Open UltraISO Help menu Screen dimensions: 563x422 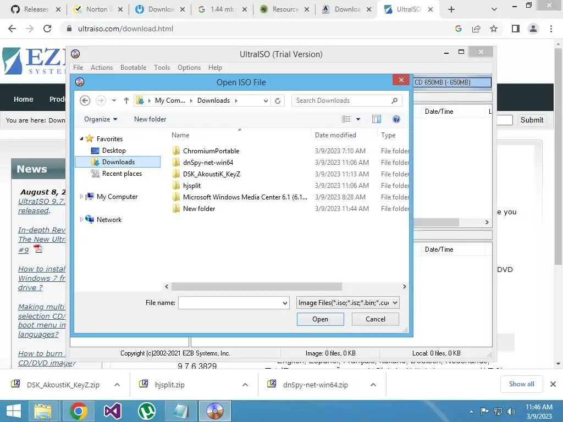(215, 68)
